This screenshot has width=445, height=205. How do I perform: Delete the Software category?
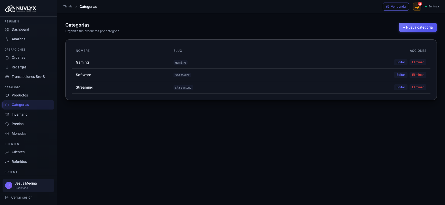[418, 75]
